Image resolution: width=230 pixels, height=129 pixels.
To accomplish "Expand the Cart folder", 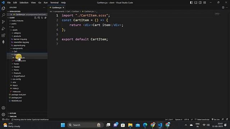I will tap(15, 52).
